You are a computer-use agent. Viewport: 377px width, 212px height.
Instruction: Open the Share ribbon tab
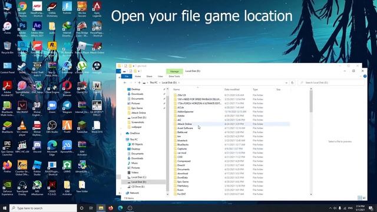149,77
